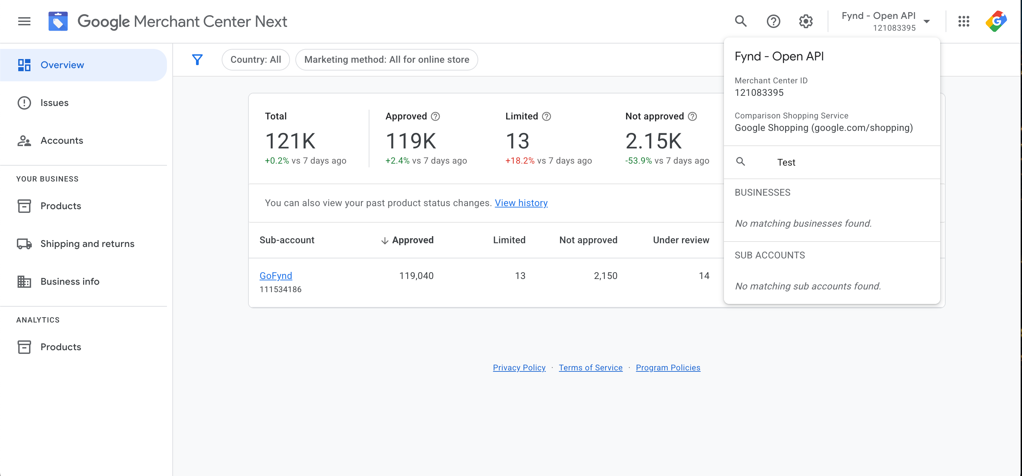Open Business info in sidebar
Screen dimensions: 1022x476
pyautogui.click(x=70, y=282)
